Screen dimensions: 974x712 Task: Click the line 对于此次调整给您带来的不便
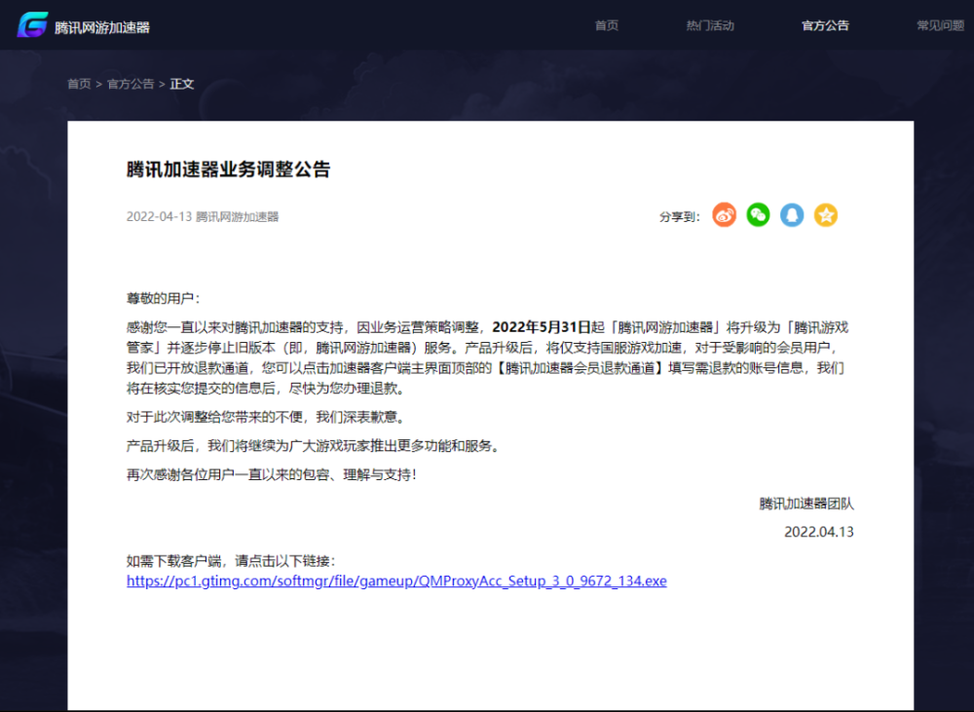tap(267, 417)
